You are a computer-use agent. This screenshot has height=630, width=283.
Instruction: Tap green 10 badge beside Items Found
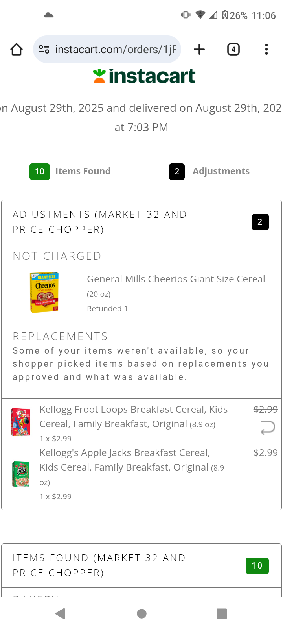[40, 172]
